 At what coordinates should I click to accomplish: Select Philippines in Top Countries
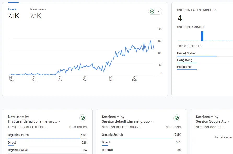coord(185,67)
